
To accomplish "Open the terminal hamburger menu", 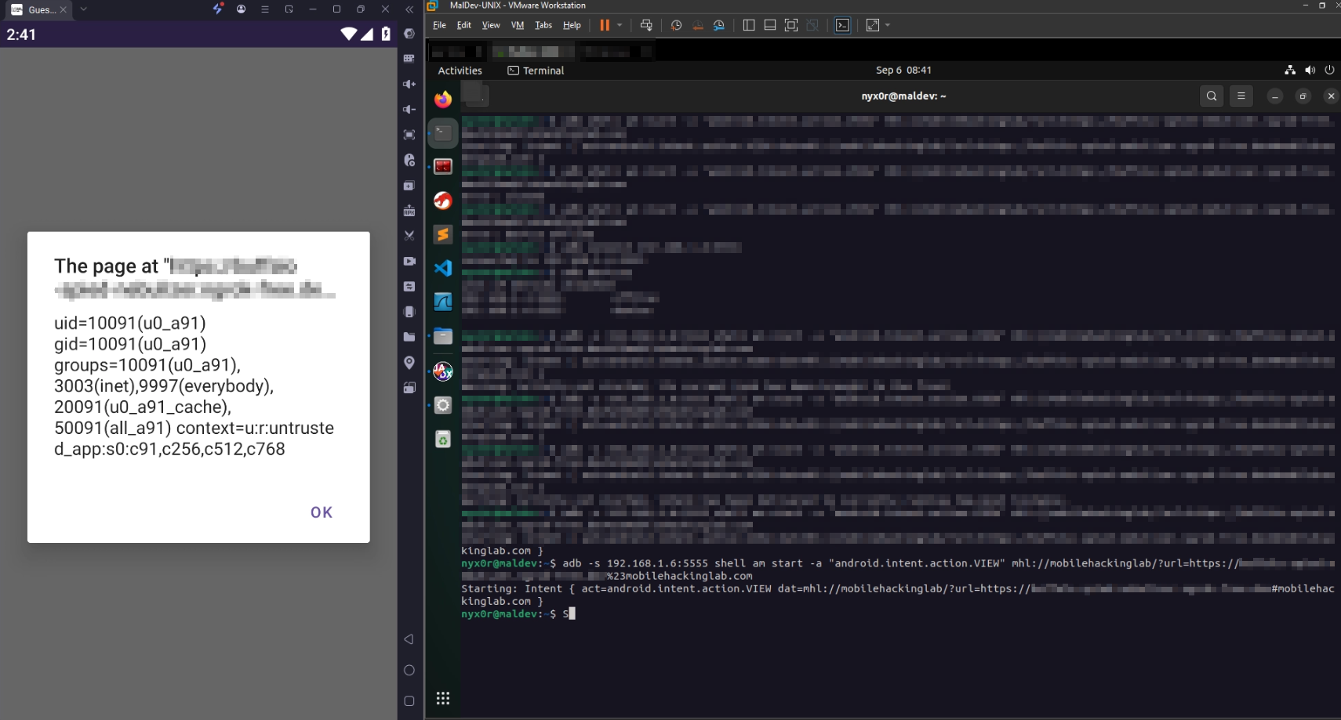I will [x=1241, y=96].
